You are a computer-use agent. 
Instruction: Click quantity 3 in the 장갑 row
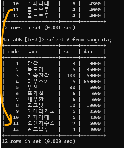[74, 64]
